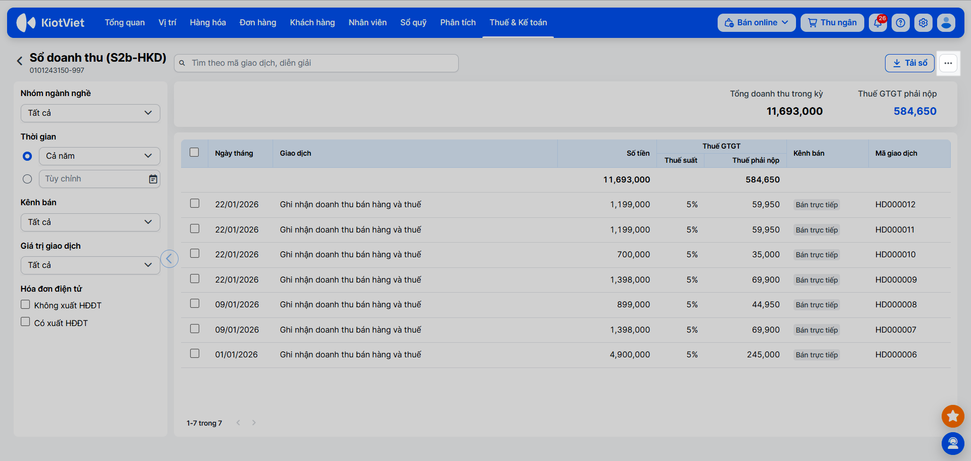Image resolution: width=971 pixels, height=461 pixels.
Task: Tick the checkbox for invoice HD000012
Action: coord(195,203)
